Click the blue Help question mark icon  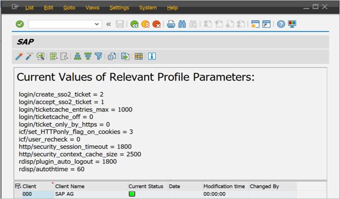tap(281, 24)
